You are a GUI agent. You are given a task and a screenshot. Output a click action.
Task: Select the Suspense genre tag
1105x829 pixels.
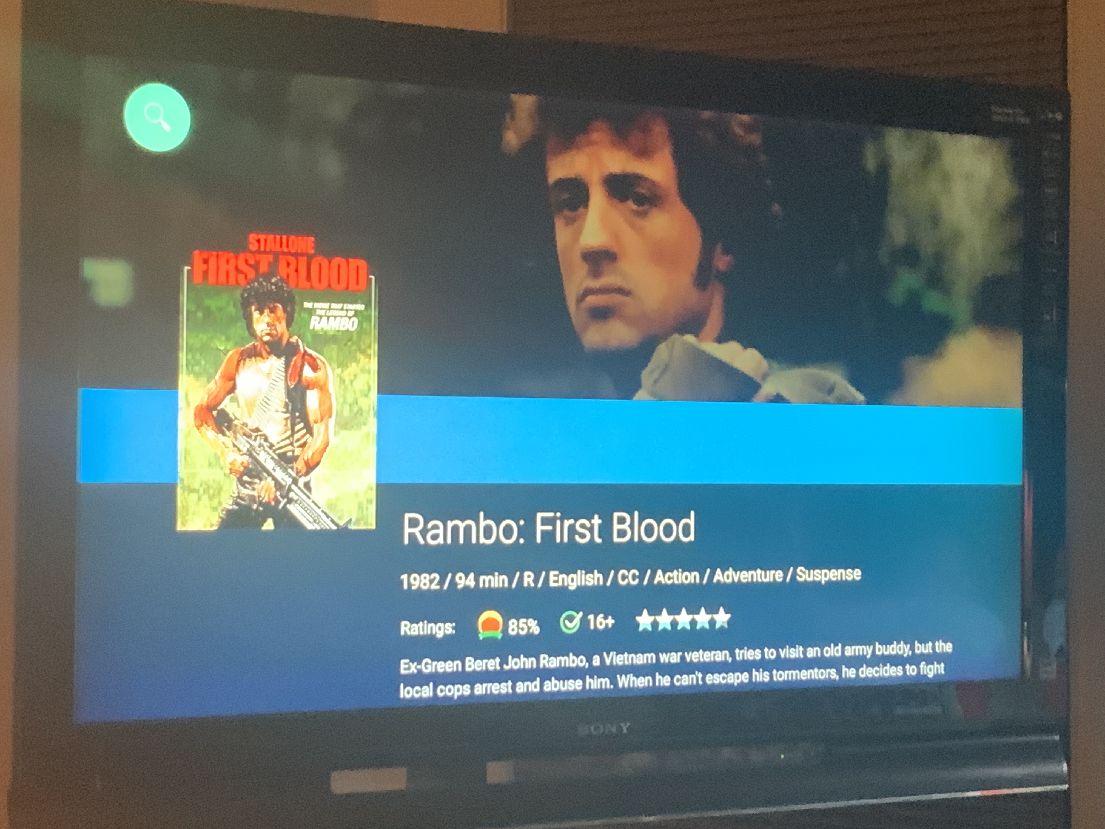[828, 574]
